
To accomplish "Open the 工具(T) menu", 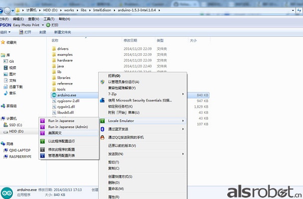I will (49, 18).
